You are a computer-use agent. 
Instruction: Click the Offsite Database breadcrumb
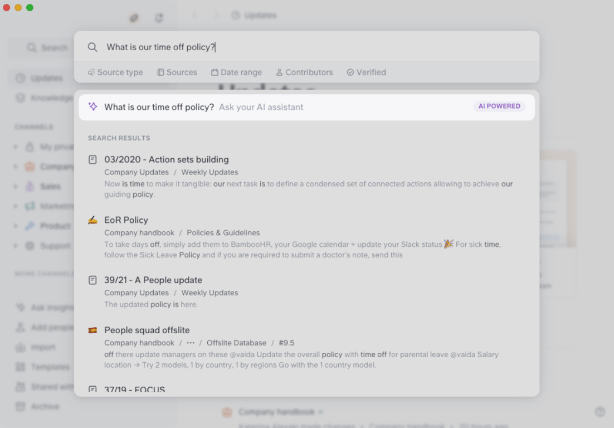click(x=236, y=343)
